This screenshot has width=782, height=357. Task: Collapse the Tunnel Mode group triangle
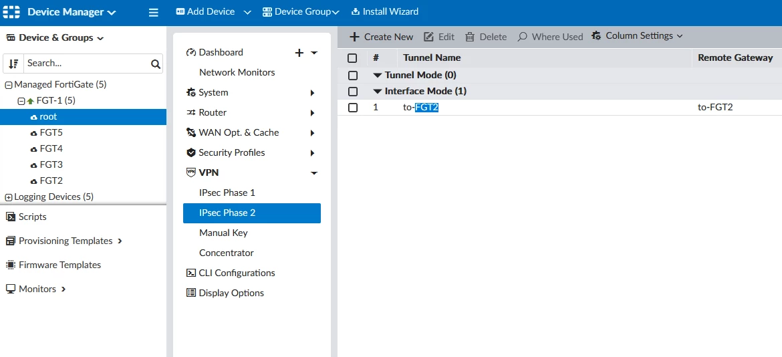click(378, 76)
